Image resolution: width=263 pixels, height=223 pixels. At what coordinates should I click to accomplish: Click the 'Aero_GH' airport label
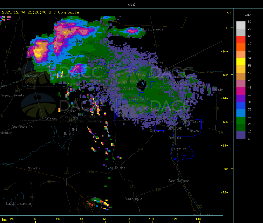click(175, 138)
